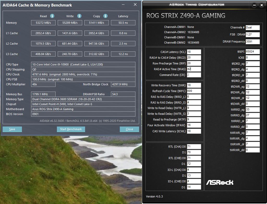Click the IO-L (CHA) D0 field
The height and width of the screenshot is (204, 267).
[194, 170]
